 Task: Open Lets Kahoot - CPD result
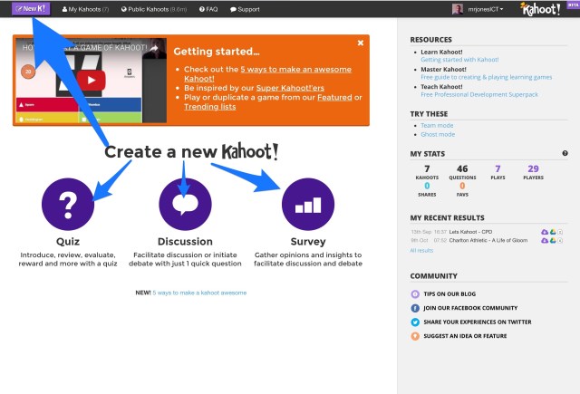[470, 232]
